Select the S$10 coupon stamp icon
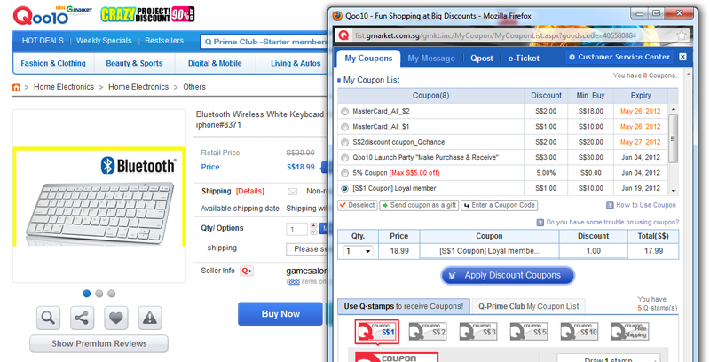The width and height of the screenshot is (710, 362). click(581, 332)
